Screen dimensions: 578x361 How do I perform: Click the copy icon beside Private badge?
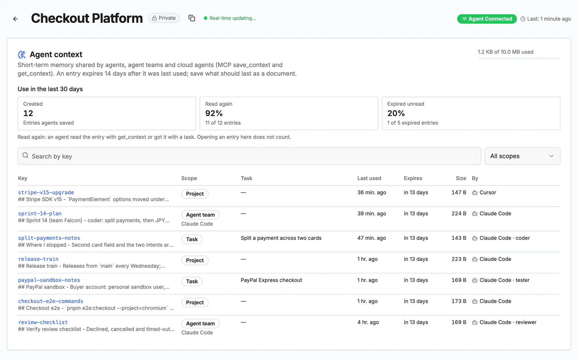click(192, 18)
